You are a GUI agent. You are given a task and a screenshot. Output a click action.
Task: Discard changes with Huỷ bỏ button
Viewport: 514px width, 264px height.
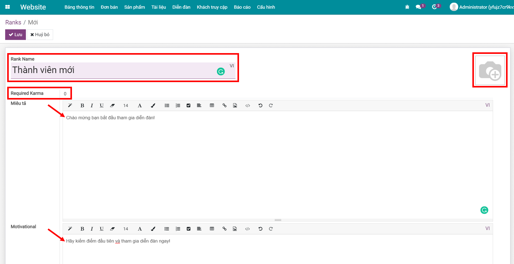click(40, 35)
